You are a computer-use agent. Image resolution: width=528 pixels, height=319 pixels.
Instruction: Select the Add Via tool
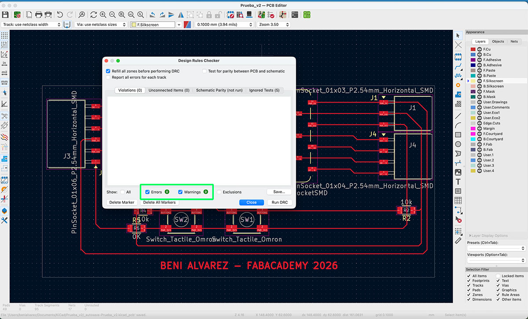point(458,85)
